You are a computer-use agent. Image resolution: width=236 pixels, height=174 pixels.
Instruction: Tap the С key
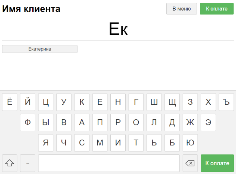click(82, 142)
